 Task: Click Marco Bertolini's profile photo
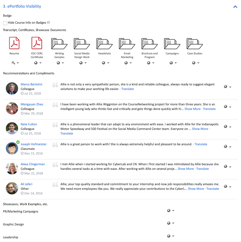(x=12, y=88)
